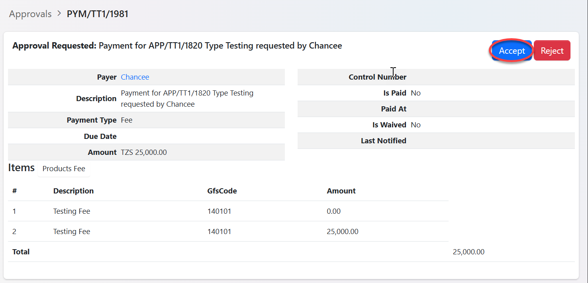This screenshot has width=588, height=283.
Task: Click the Amount column header in Items table
Action: [341, 191]
